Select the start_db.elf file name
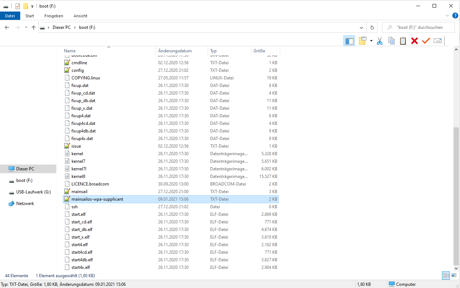The width and height of the screenshot is (460, 288). (82, 230)
